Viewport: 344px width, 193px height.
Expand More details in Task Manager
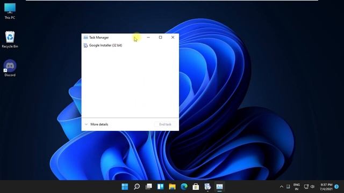click(96, 124)
